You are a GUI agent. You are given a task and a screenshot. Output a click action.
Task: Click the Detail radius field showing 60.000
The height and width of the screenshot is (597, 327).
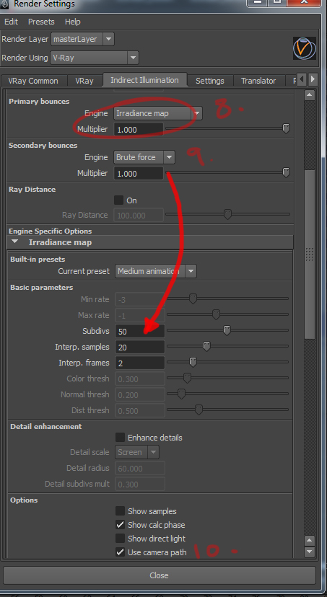pyautogui.click(x=140, y=469)
